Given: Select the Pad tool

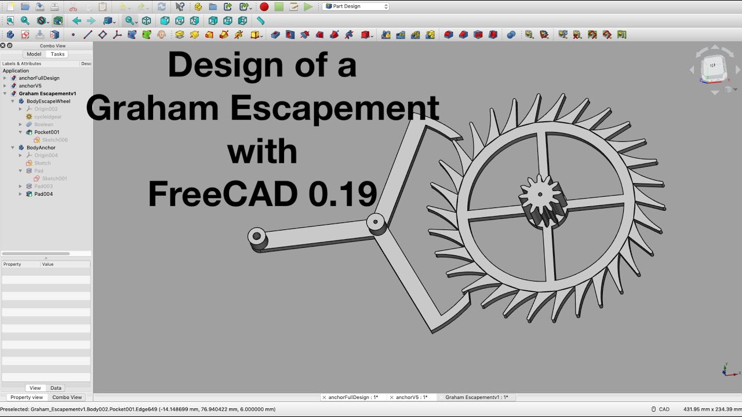Looking at the screenshot, I should 180,35.
